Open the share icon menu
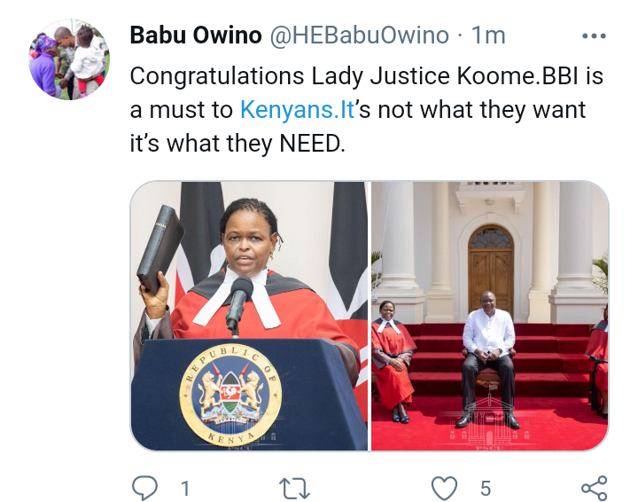 click(594, 488)
